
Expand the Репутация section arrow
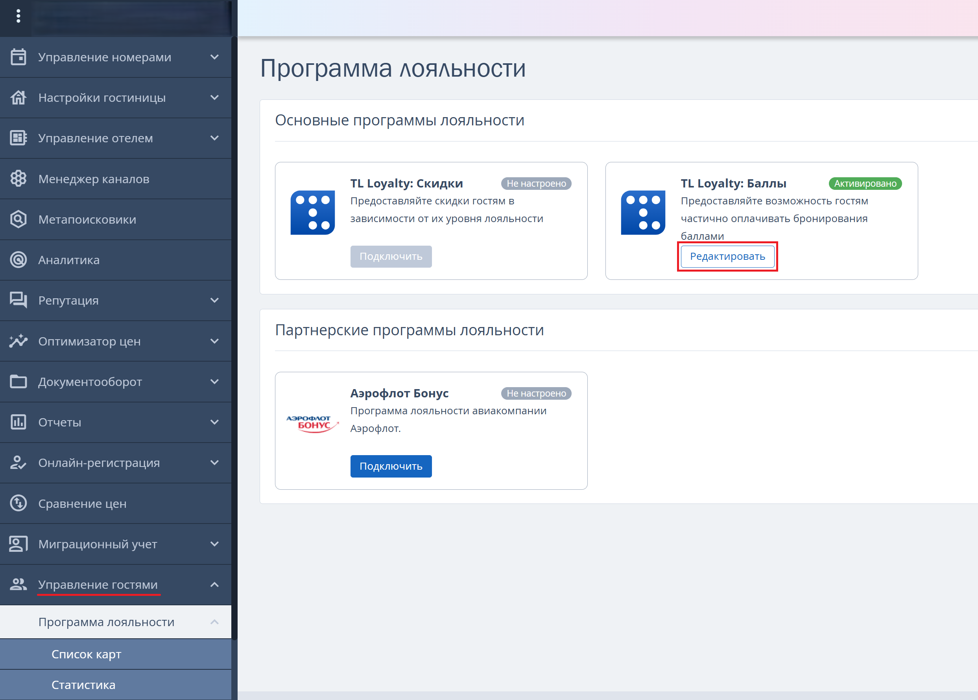[x=214, y=300]
